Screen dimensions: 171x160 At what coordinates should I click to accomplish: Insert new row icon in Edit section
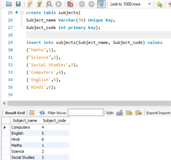129,113
